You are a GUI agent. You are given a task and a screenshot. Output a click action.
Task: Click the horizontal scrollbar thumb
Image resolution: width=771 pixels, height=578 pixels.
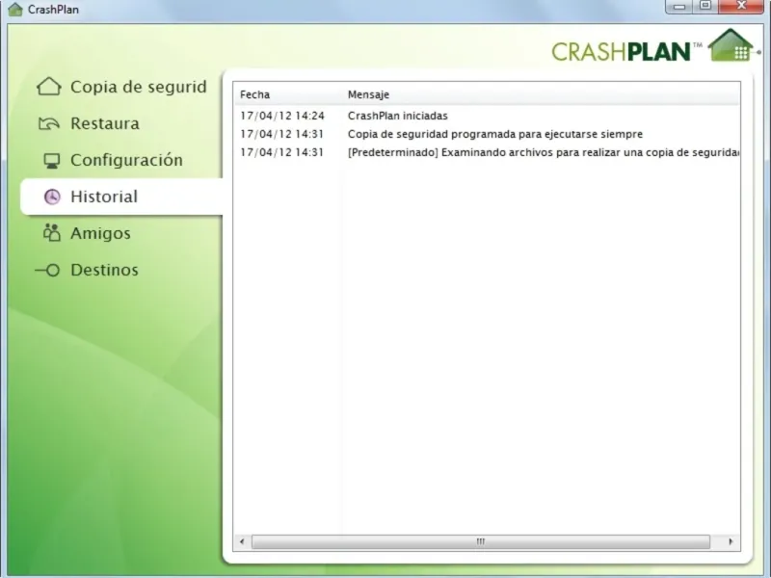(481, 541)
